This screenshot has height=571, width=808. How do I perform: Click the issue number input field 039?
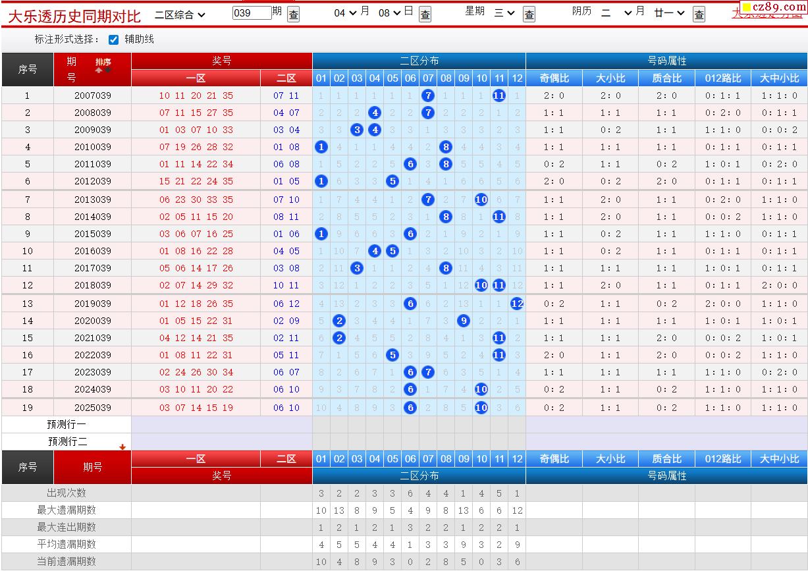click(x=252, y=13)
